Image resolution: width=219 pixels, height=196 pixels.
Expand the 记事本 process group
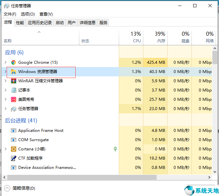5,90
